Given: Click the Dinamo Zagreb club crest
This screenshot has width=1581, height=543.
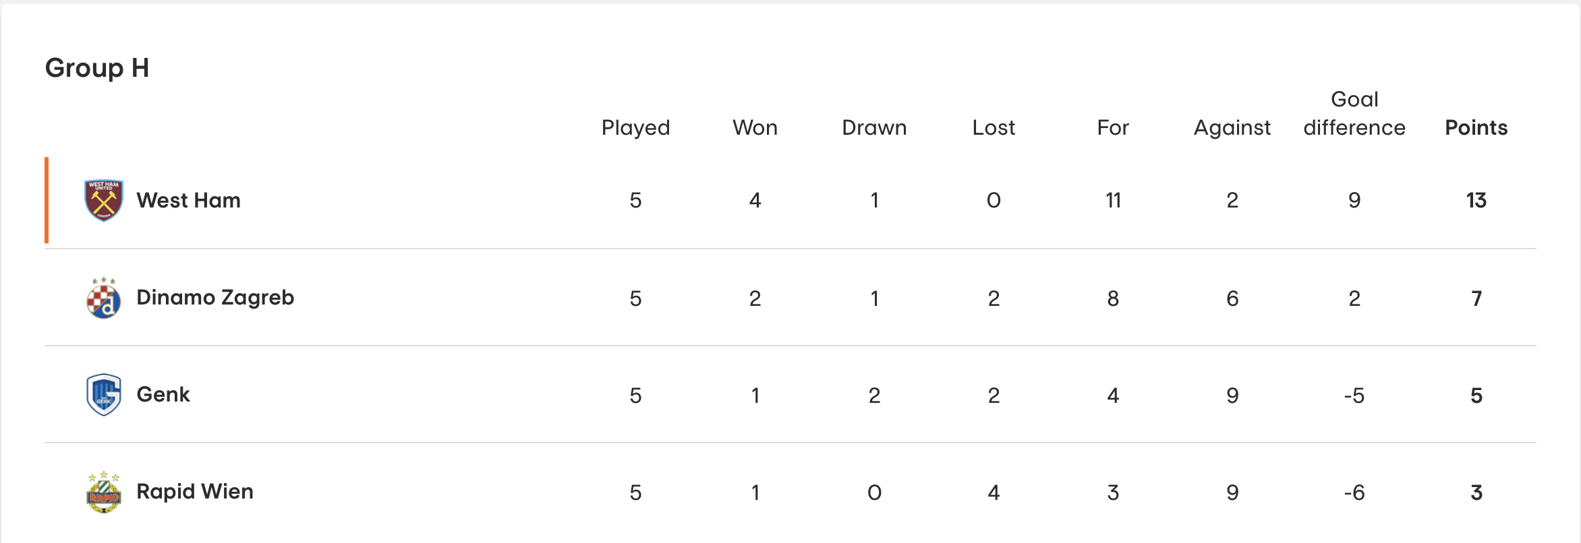Looking at the screenshot, I should pos(103,297).
